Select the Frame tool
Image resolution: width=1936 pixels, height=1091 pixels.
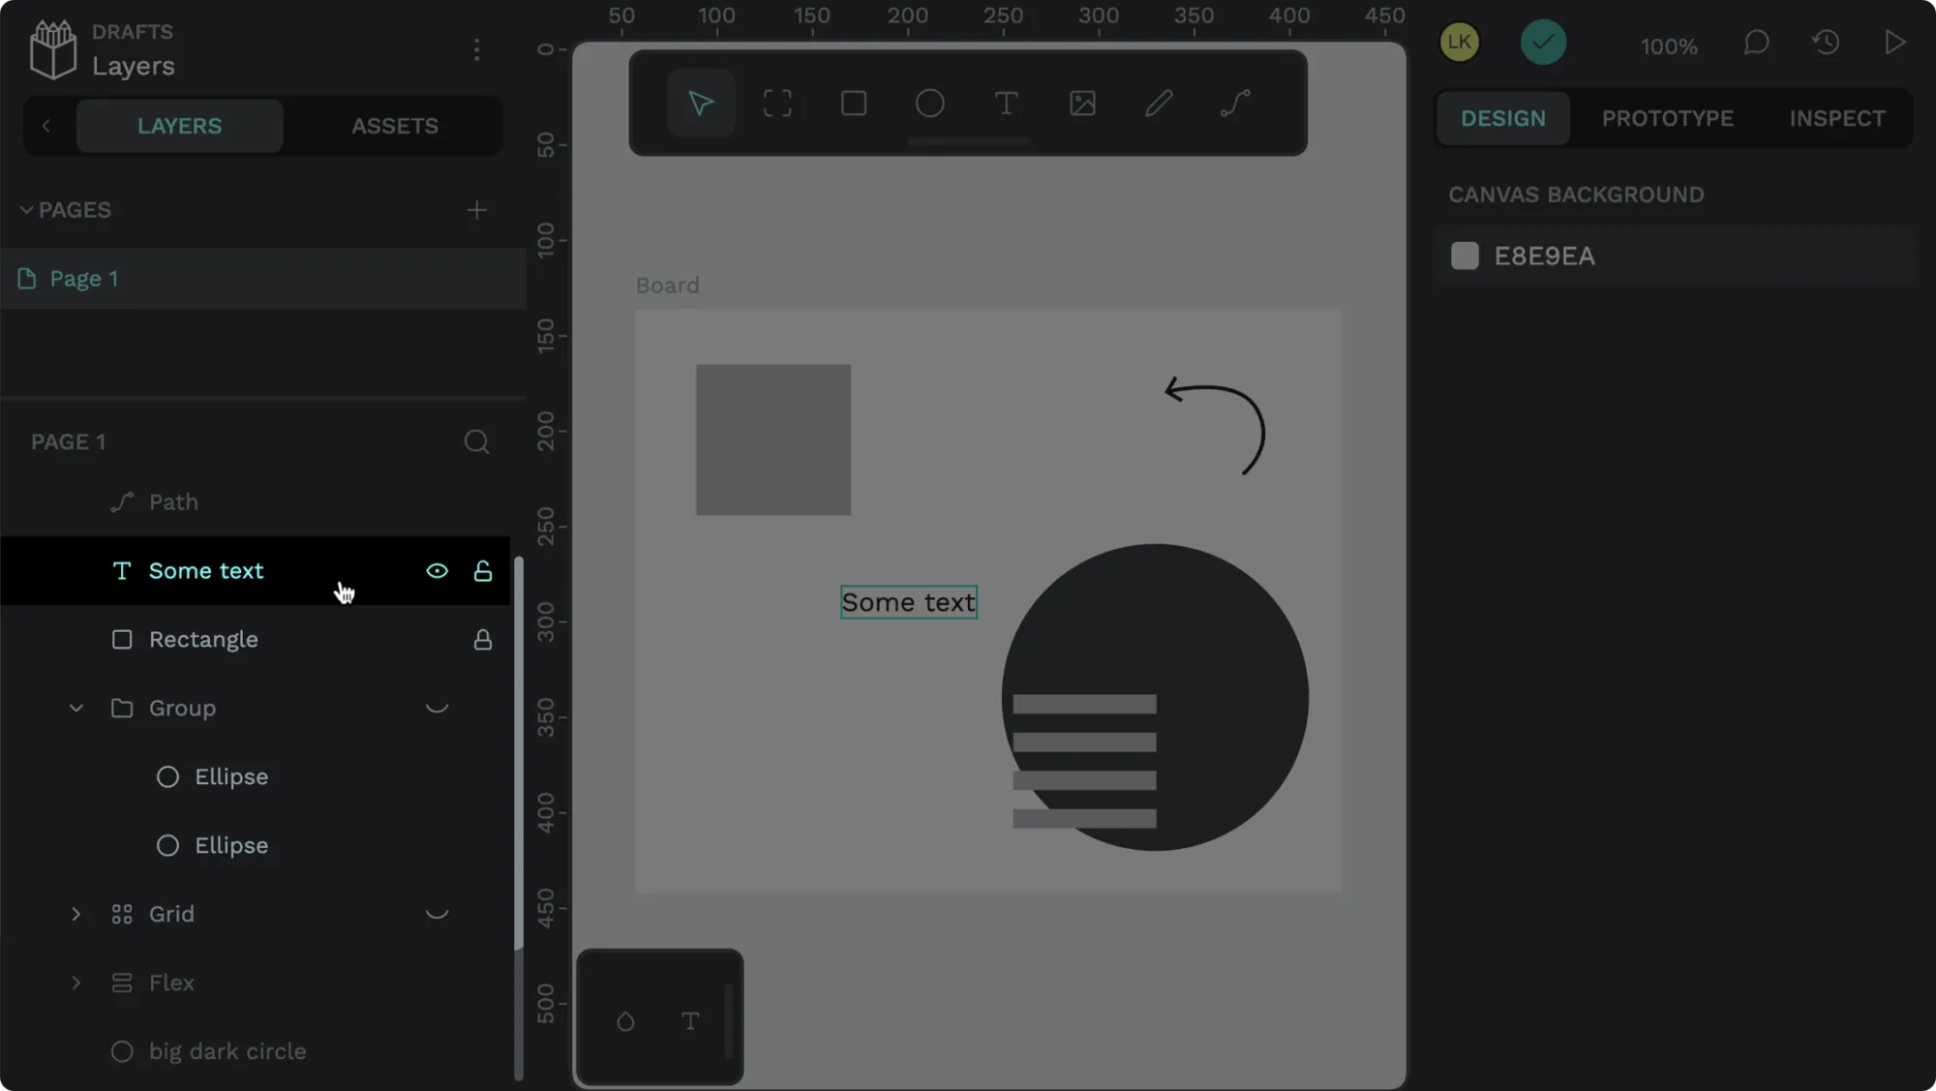[776, 103]
